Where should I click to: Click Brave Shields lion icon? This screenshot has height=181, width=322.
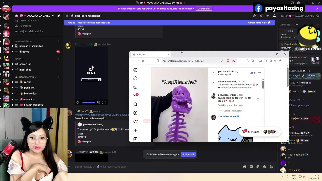(228, 61)
